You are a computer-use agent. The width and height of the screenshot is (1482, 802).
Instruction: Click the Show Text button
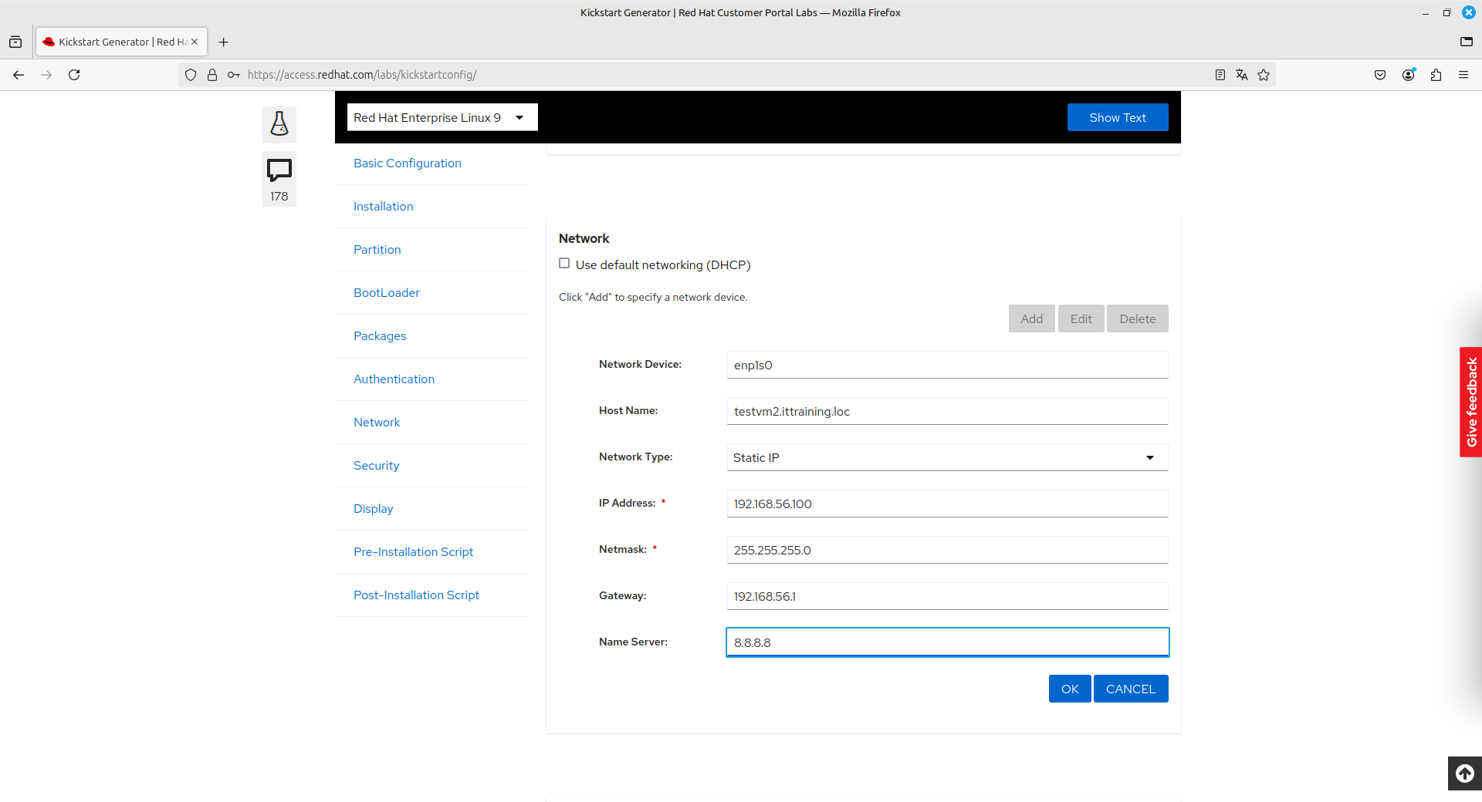click(1118, 117)
